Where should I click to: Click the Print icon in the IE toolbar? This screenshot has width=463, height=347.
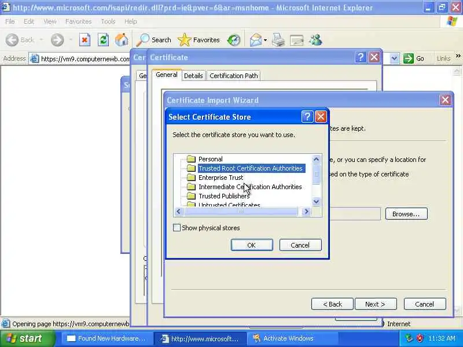click(278, 40)
